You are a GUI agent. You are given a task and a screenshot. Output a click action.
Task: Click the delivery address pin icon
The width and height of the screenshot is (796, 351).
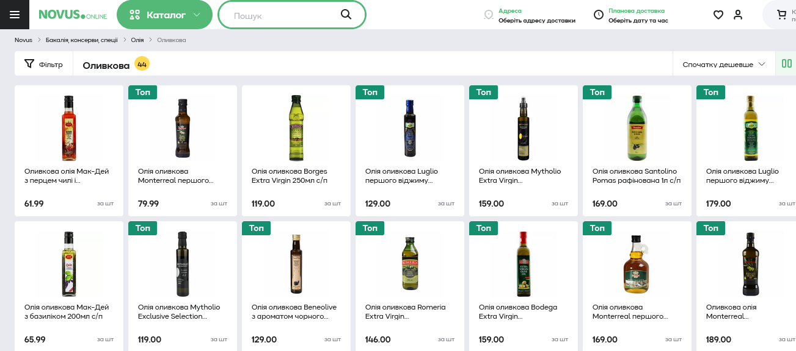coord(488,15)
